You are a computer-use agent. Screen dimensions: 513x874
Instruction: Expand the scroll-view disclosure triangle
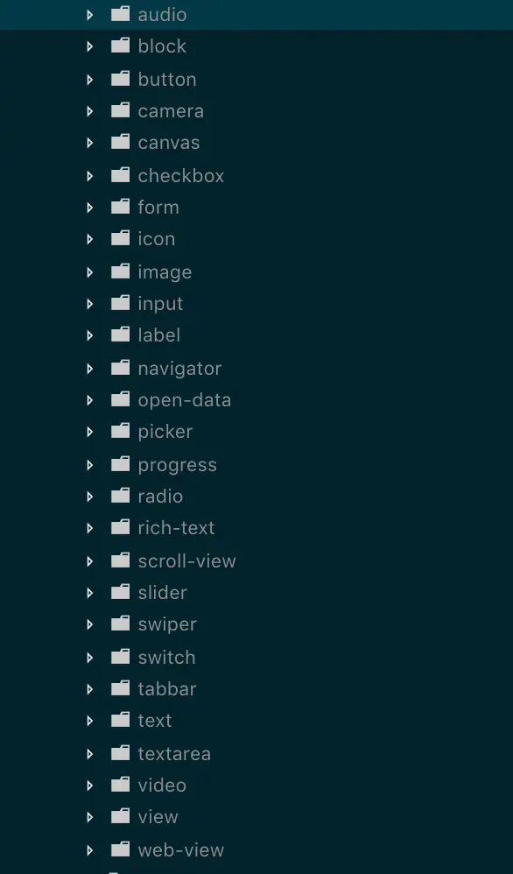point(89,561)
